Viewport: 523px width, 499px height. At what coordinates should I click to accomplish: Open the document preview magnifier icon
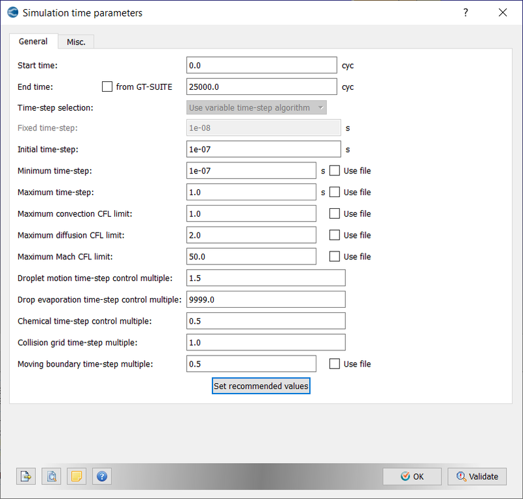pyautogui.click(x=52, y=476)
